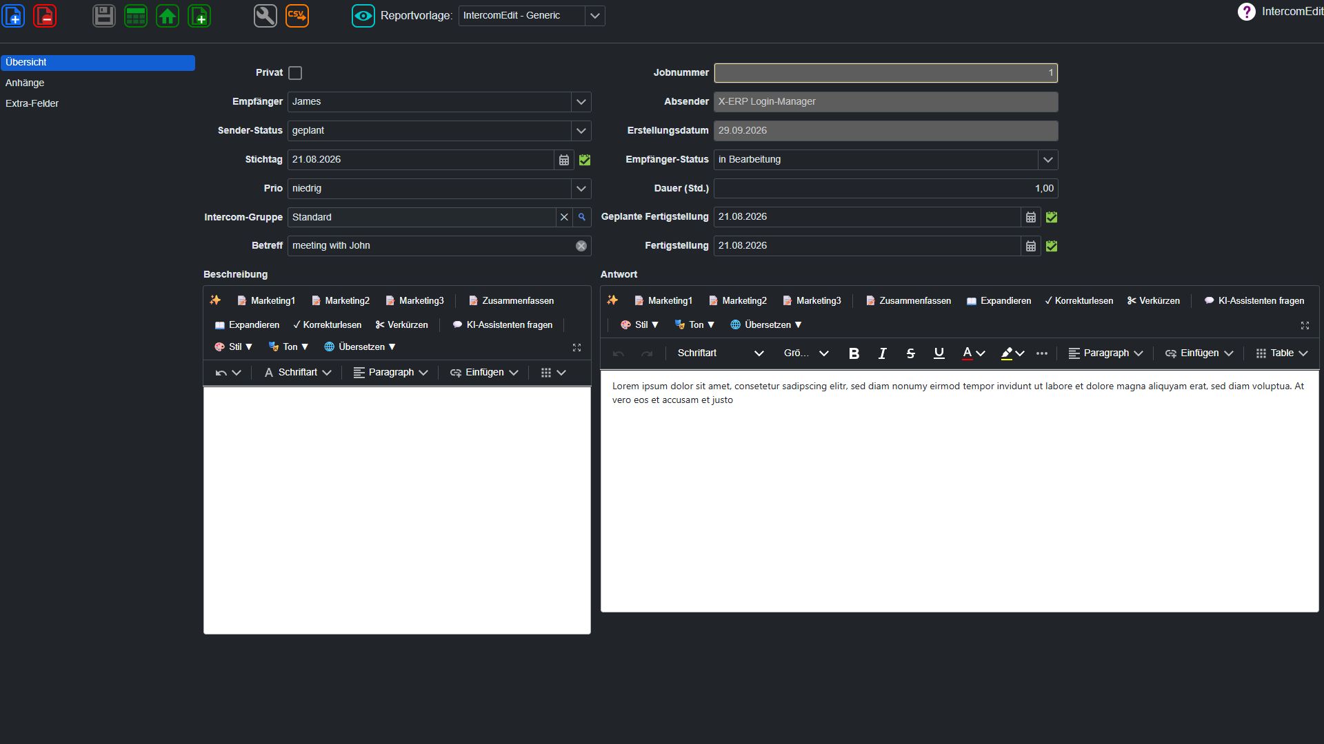
Task: Click the new document icon in top toolbar
Action: point(14,15)
